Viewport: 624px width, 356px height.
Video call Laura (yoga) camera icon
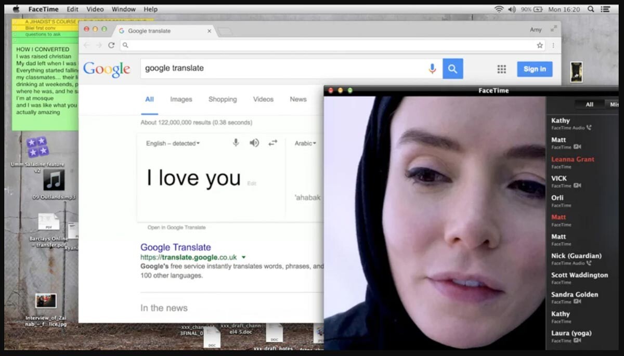tap(577, 340)
